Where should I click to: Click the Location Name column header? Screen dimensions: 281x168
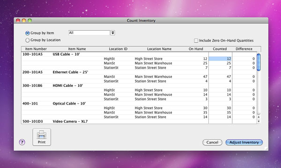point(159,49)
